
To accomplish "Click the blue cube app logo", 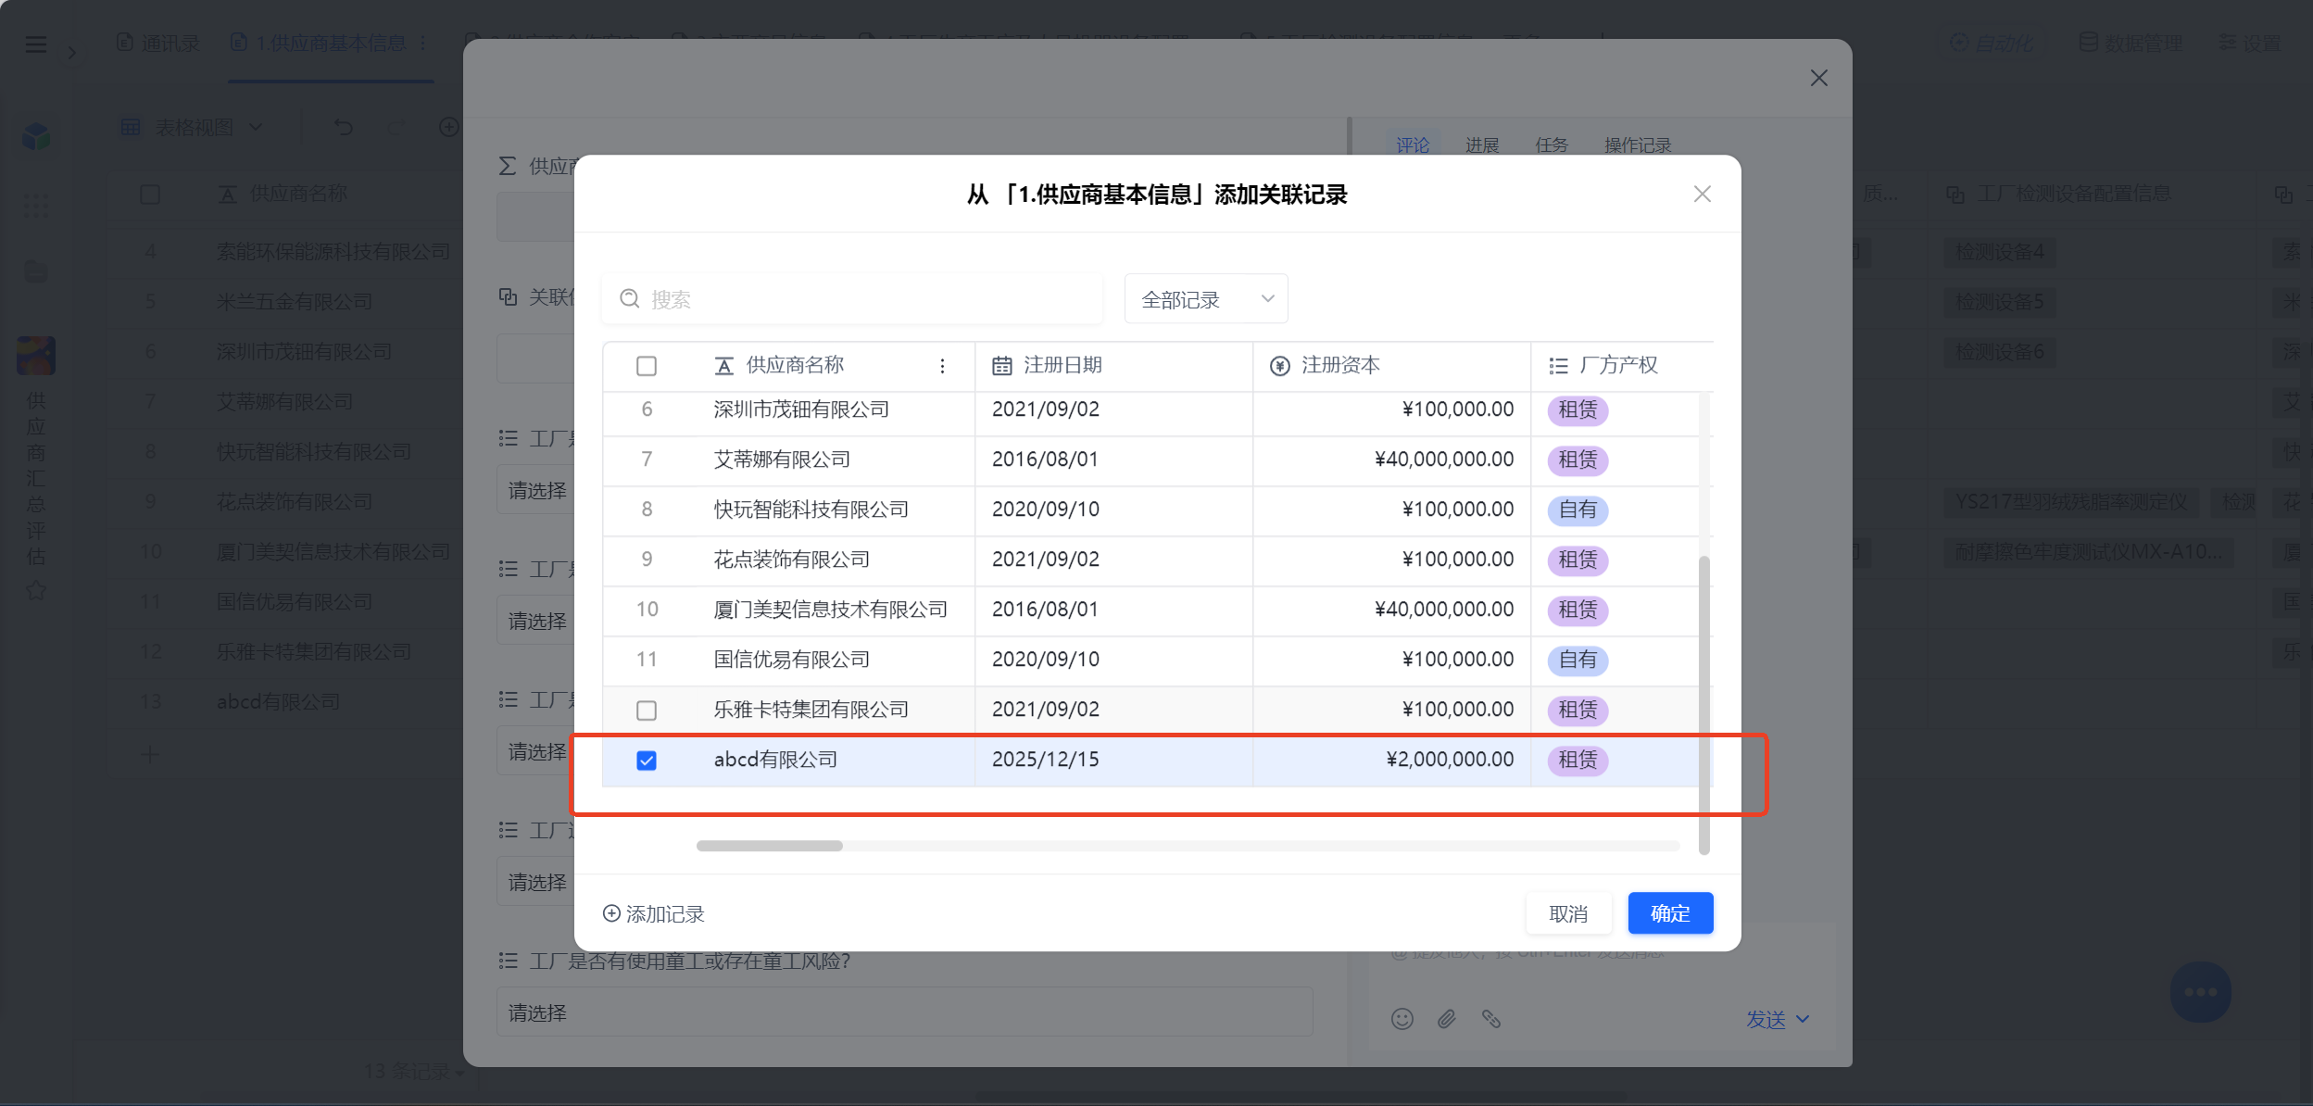I will tap(36, 137).
